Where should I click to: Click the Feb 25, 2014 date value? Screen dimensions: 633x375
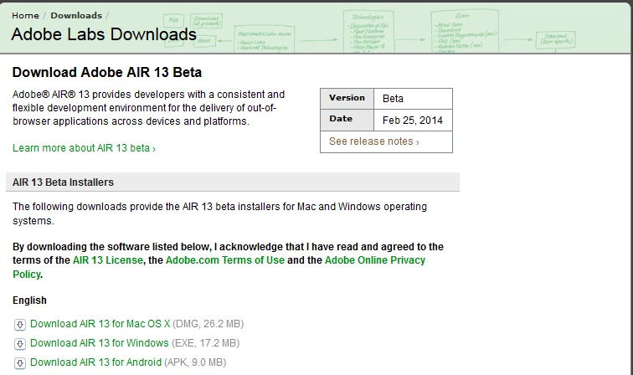point(413,121)
